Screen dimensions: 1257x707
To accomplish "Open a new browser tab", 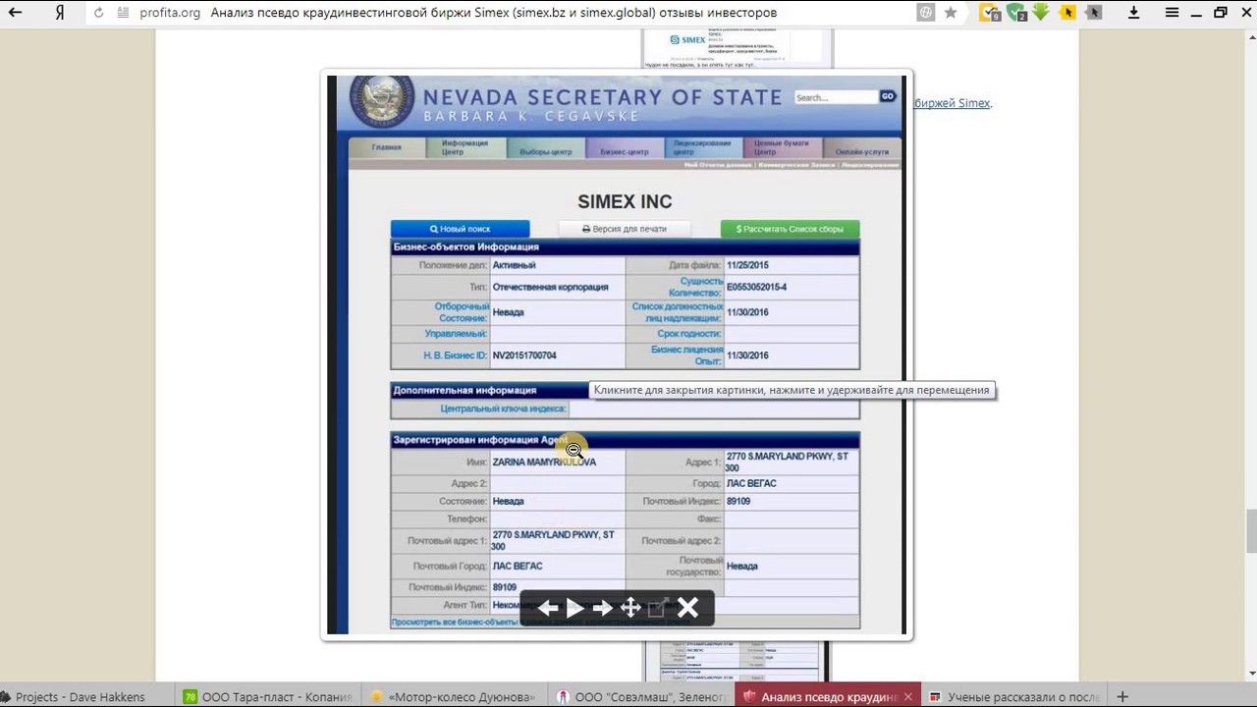I will click(1122, 696).
